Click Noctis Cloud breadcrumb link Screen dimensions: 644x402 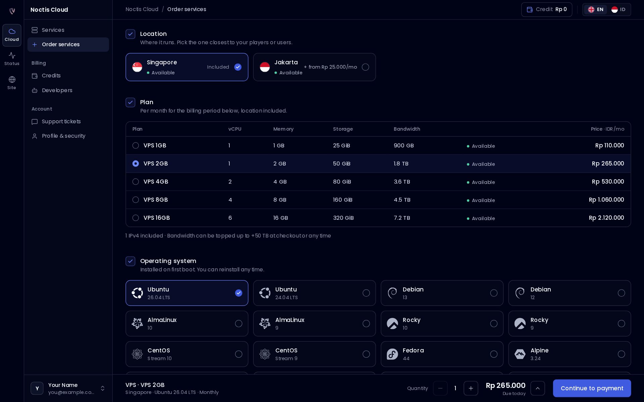[142, 9]
